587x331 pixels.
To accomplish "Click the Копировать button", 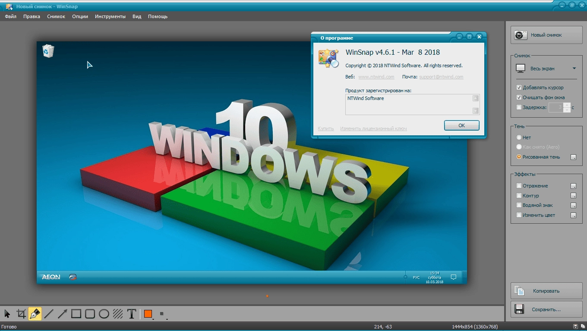I will coord(546,291).
